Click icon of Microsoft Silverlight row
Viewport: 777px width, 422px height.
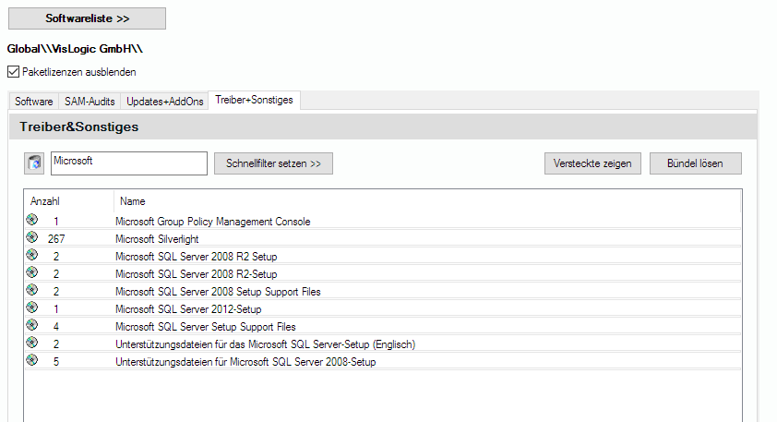pyautogui.click(x=32, y=237)
